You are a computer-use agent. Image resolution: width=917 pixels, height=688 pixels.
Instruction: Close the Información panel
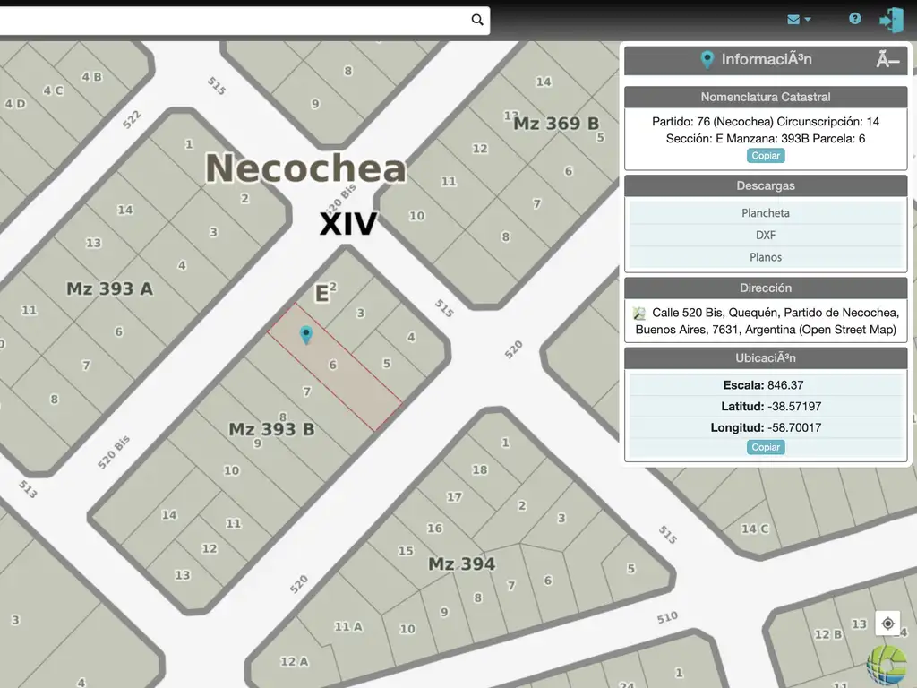pyautogui.click(x=887, y=60)
